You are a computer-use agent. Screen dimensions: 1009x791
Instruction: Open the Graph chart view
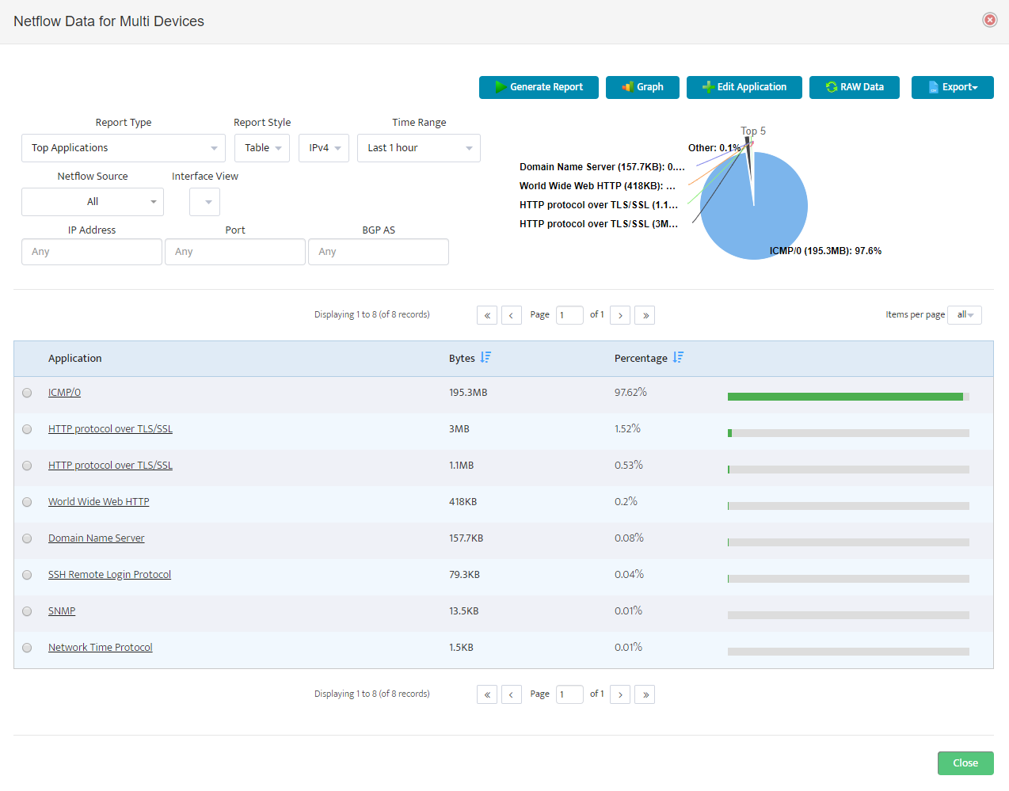tap(642, 87)
